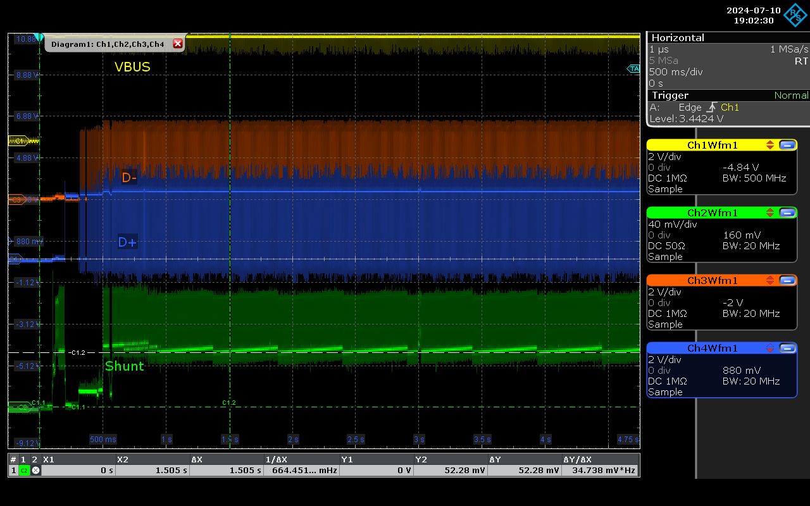Screen dimensions: 810x506
Task: Click the X2 value 1.505 s cell
Action: click(152, 471)
